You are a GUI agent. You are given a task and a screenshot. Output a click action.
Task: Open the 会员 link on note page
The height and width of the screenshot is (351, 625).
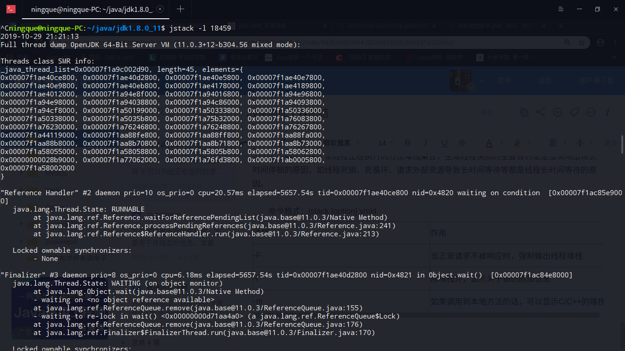(545, 80)
